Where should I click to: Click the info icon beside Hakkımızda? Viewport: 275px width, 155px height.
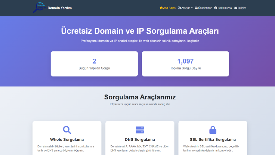[216, 8]
